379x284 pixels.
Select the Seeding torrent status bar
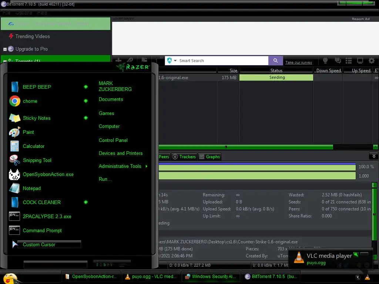(276, 78)
